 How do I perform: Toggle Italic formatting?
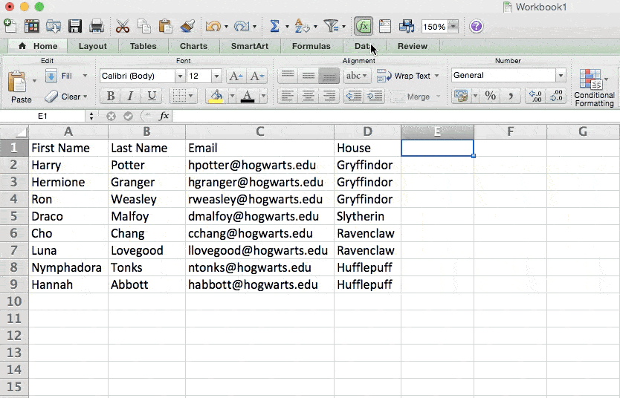tap(131, 96)
